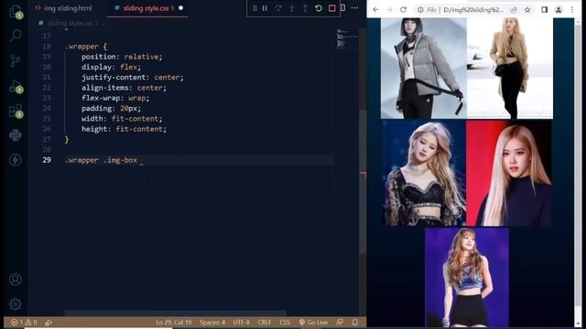Screen dimensions: 586x329
Task: Click the editor vertical scrollbar
Action: click(363, 183)
